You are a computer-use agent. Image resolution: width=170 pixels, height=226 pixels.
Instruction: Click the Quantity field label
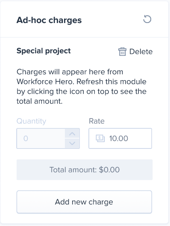click(31, 121)
